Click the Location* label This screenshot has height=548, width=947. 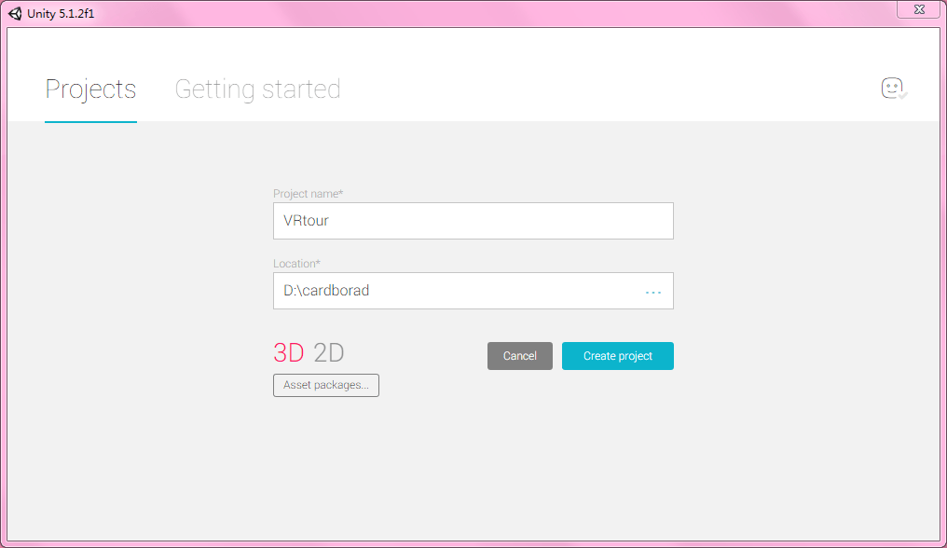click(296, 264)
